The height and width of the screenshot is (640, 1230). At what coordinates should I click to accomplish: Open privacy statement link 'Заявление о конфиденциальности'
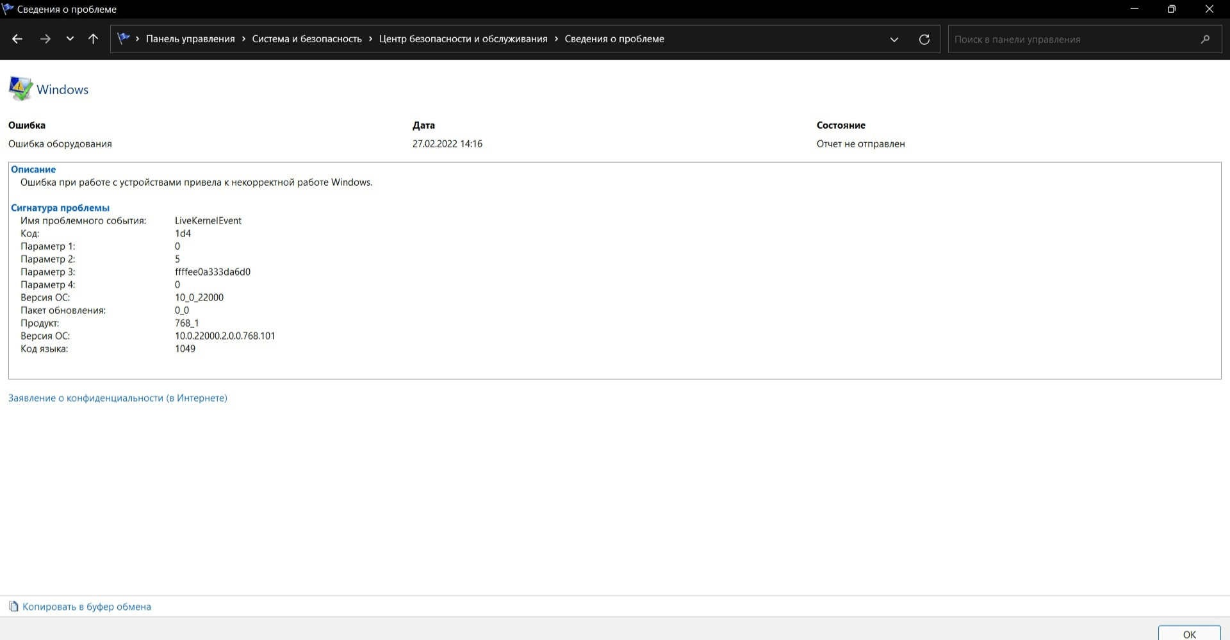[x=118, y=398]
